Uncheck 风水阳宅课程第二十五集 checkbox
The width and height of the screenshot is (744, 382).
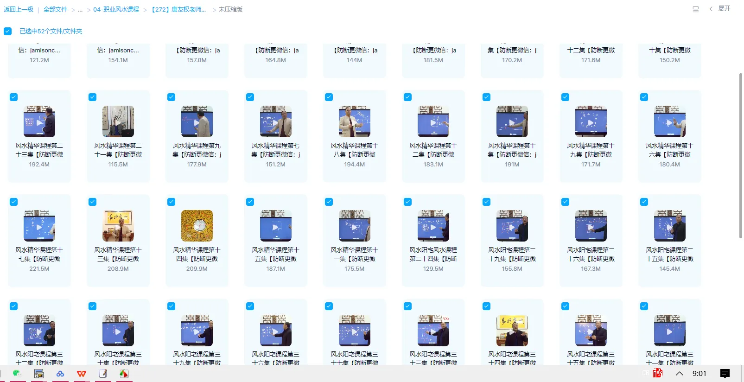click(x=644, y=202)
